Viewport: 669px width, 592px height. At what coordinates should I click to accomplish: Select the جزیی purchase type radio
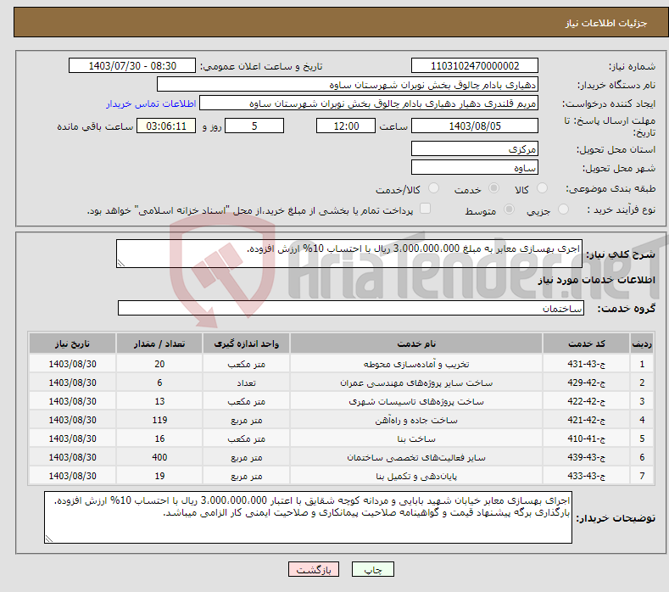point(563,209)
